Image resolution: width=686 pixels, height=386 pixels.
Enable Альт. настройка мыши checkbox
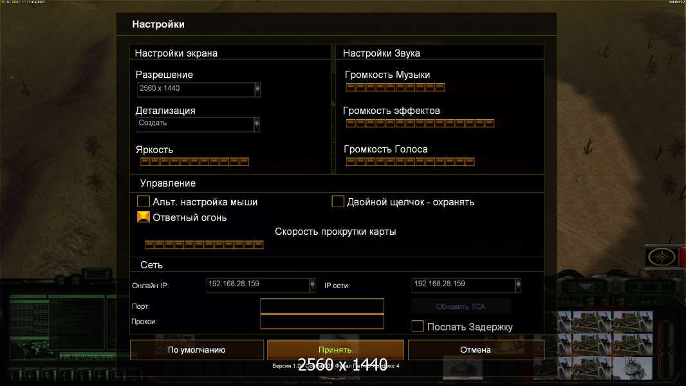(144, 201)
